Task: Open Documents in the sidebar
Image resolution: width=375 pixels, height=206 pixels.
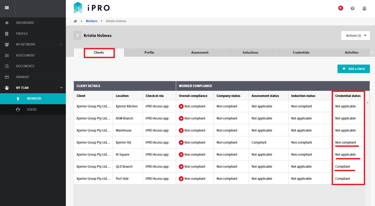Action: (x=33, y=66)
